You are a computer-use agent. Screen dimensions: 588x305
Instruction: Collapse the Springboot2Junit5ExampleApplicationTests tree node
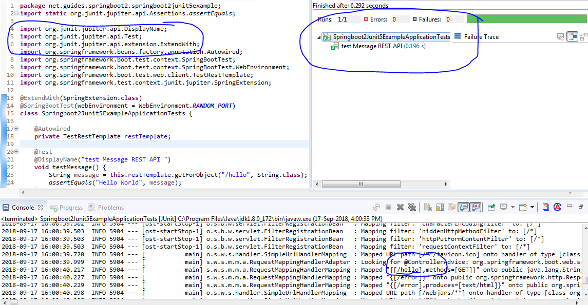coord(319,37)
